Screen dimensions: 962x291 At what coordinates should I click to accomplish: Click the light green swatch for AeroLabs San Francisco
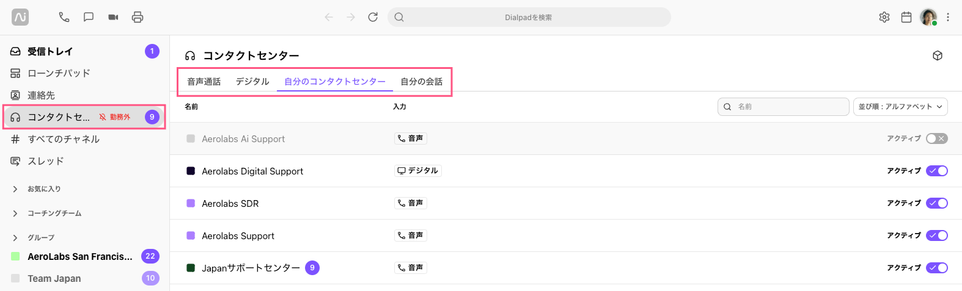coord(15,256)
